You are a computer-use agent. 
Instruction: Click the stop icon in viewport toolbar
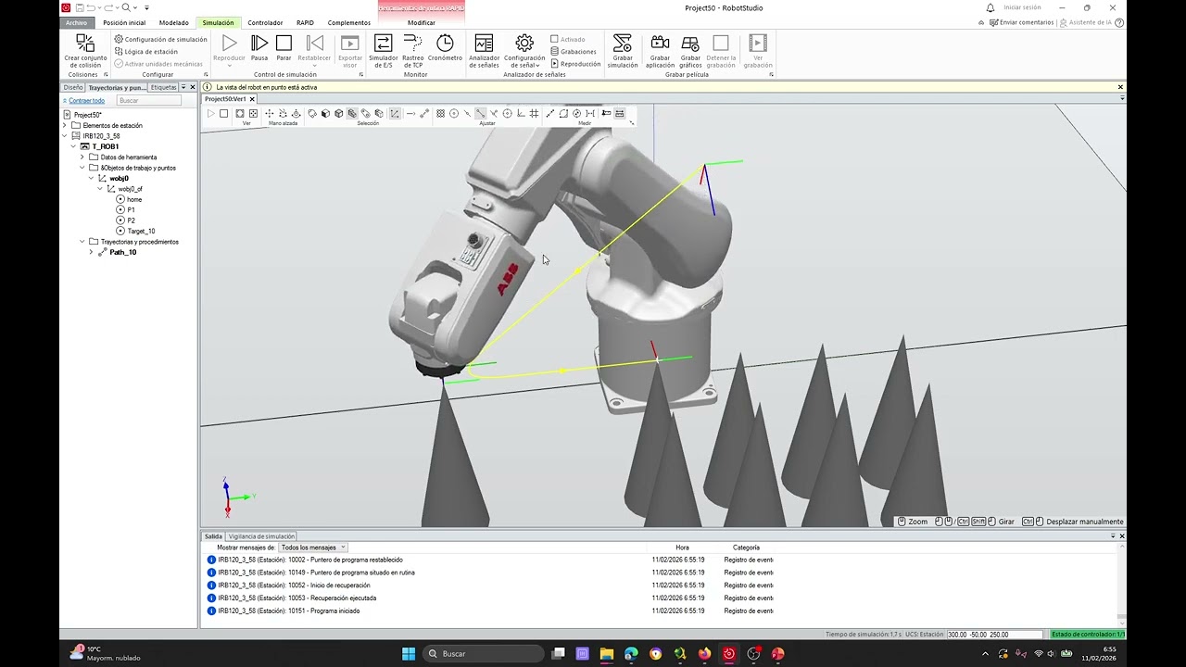click(x=223, y=113)
